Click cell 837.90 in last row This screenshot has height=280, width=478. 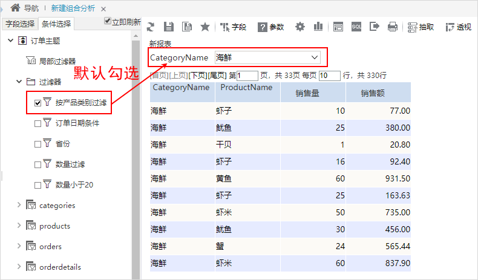pos(378,263)
